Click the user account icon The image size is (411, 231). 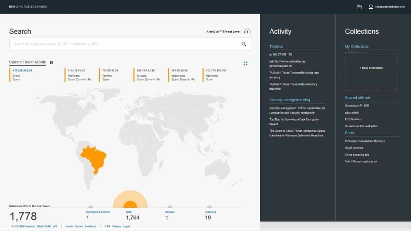tap(371, 7)
